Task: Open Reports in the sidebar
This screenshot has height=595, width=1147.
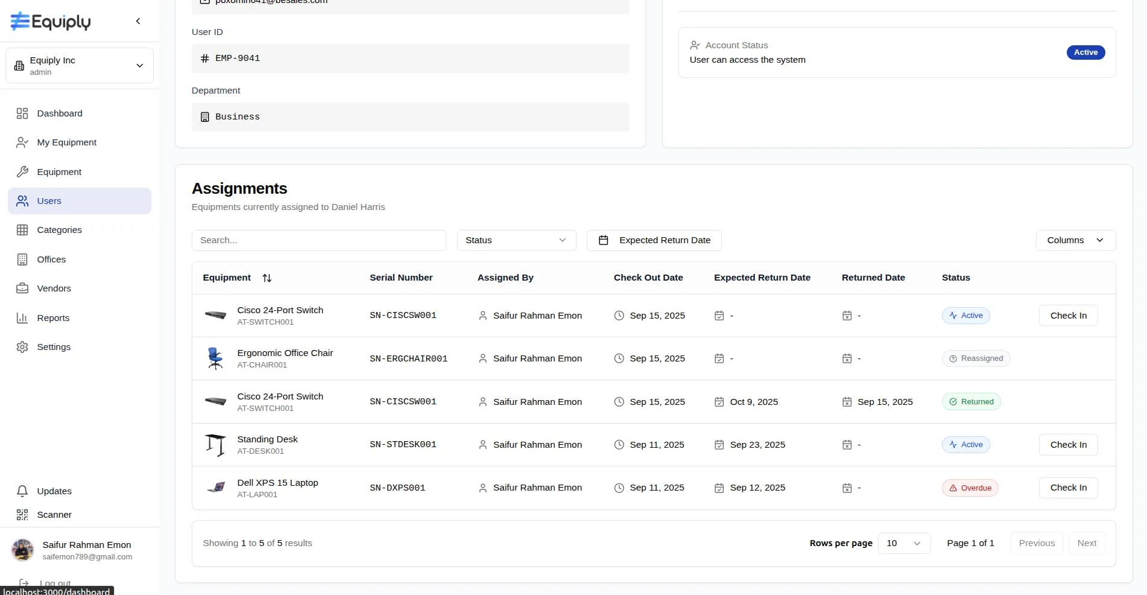Action: (53, 318)
